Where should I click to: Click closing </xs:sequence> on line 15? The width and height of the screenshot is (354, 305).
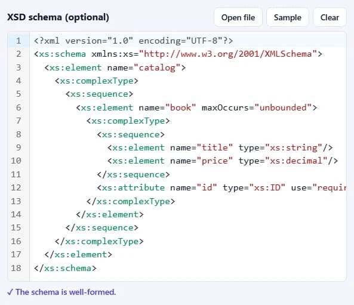click(x=102, y=227)
